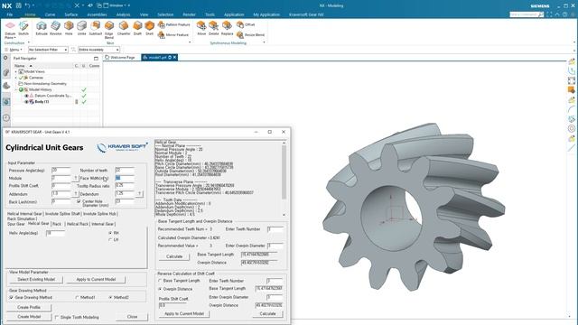The height and width of the screenshot is (325, 578).
Task: Click the Select Existing Model button
Action: 36,279
